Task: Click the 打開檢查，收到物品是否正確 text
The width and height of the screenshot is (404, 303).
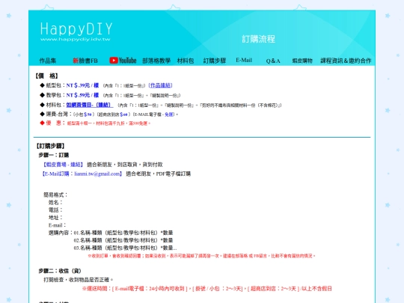Action: (x=78, y=280)
